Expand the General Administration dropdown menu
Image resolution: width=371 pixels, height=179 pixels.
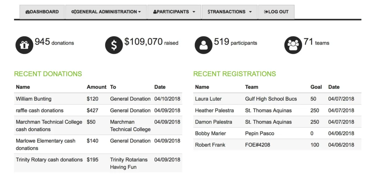tap(106, 12)
